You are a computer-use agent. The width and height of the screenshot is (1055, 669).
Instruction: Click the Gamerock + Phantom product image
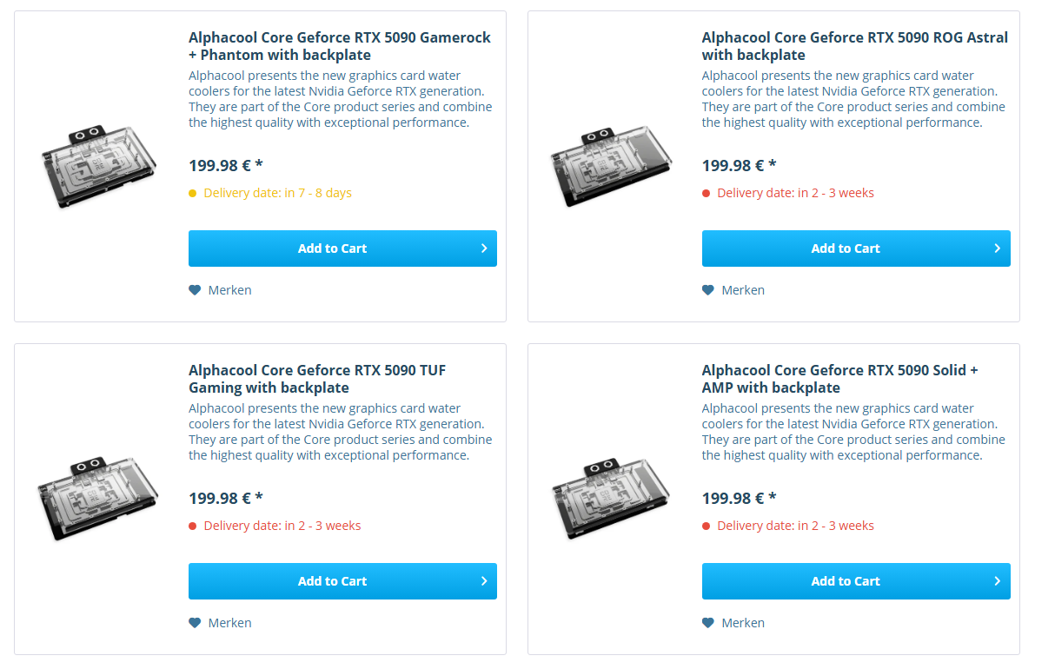pyautogui.click(x=99, y=167)
